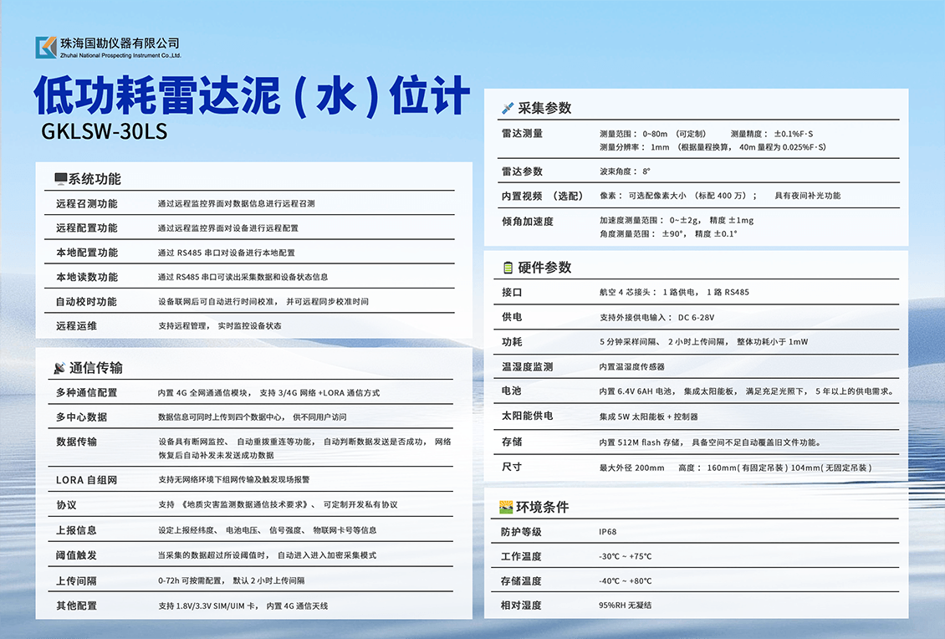Screen dimensions: 945x639
Task: Click the monitor icon beside 系统功能
Action: pyautogui.click(x=60, y=179)
